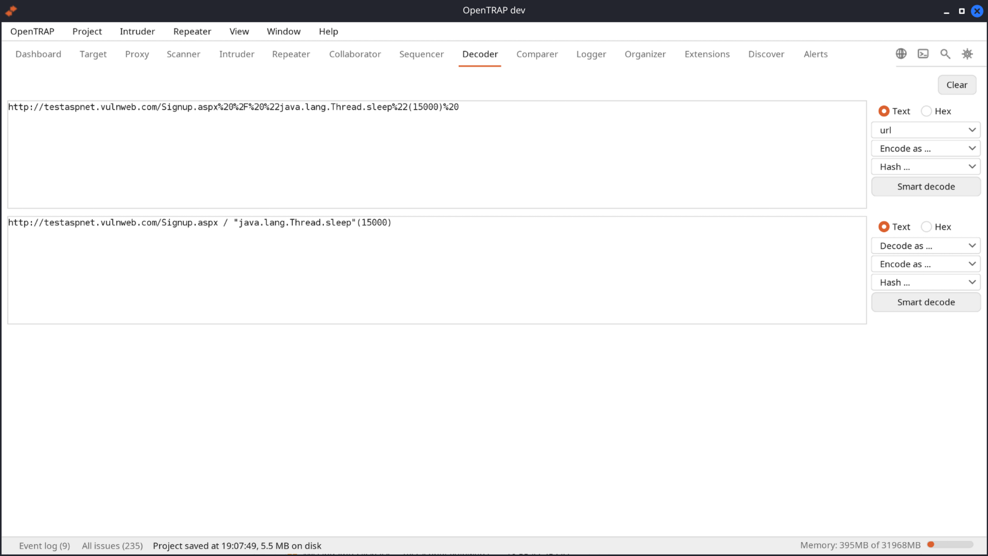
Task: Open first panel's Encode as dropdown
Action: (x=926, y=148)
